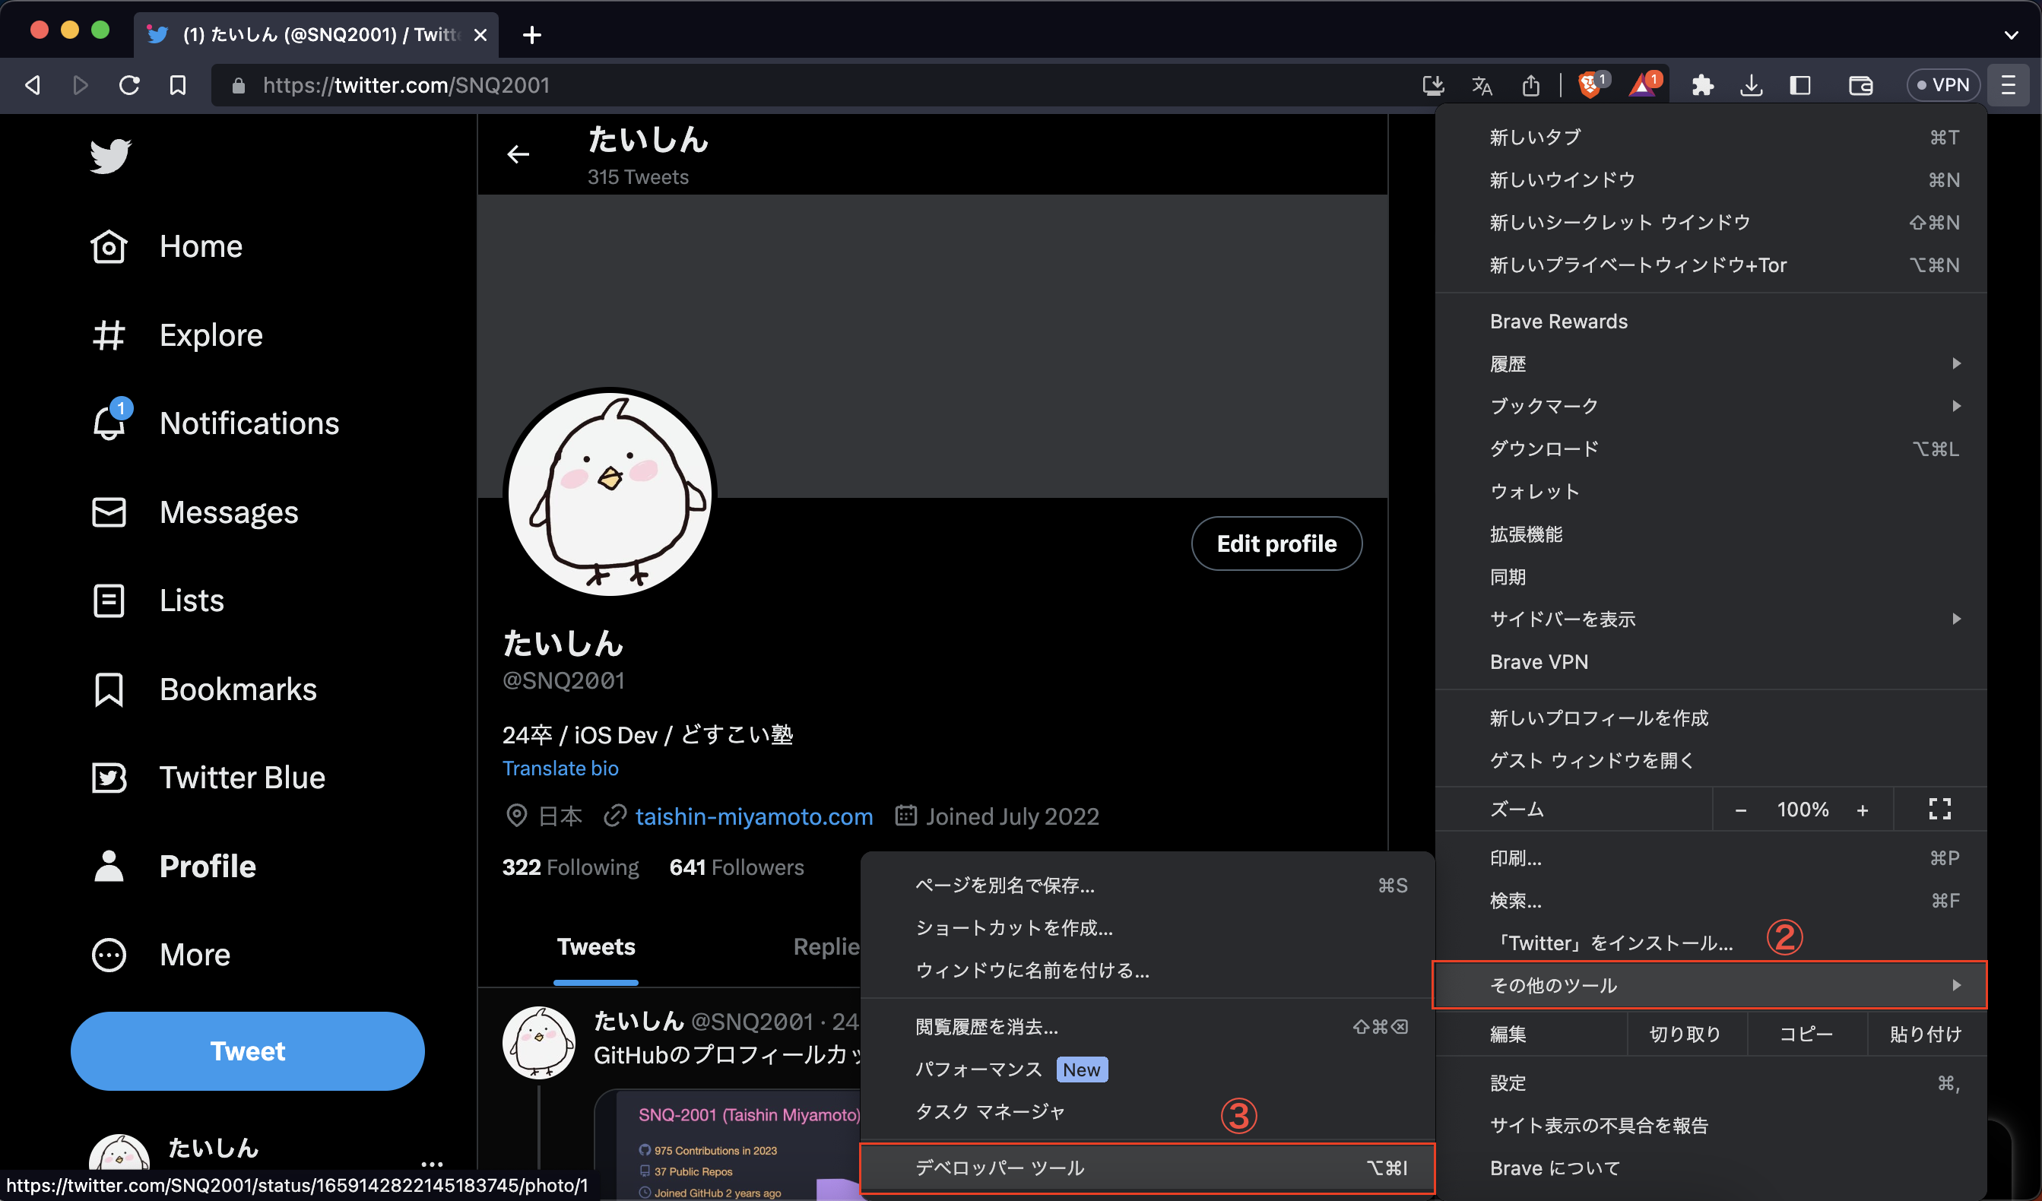Screen dimensions: 2042x1201
Task: Open the Brave Wallet toolbar icon
Action: pyautogui.click(x=1860, y=85)
